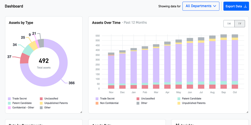Click the Assets Over Time heading
The height and width of the screenshot is (125, 251).
point(106,23)
